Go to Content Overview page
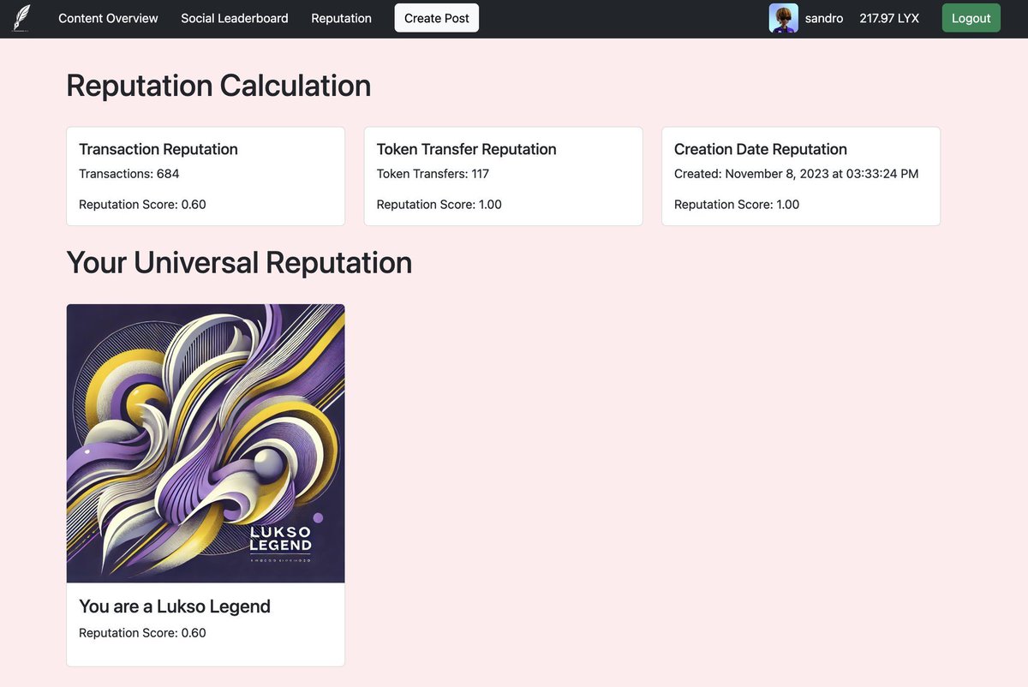1028x687 pixels. tap(108, 18)
